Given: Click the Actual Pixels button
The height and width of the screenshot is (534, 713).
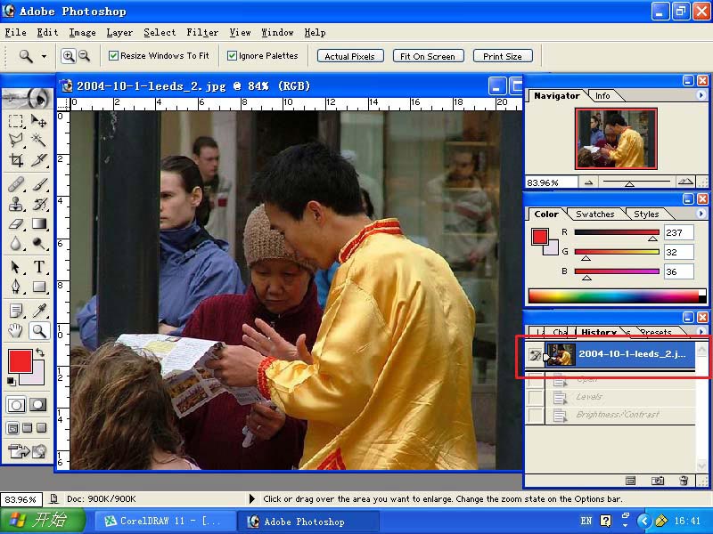Looking at the screenshot, I should 349,56.
